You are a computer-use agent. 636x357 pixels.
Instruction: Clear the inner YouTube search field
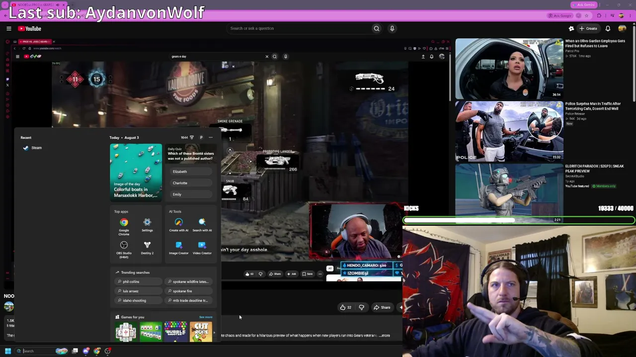point(267,57)
